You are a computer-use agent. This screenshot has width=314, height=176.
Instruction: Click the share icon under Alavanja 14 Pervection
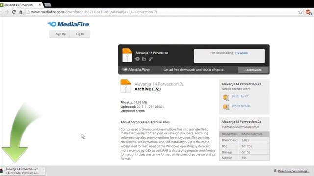pos(144,59)
